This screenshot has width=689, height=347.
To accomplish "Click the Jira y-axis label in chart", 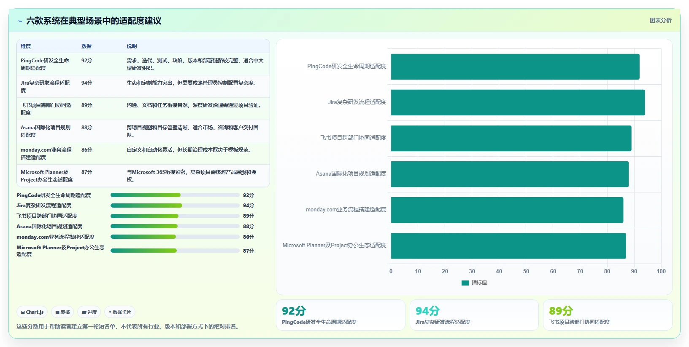I will pos(357,102).
